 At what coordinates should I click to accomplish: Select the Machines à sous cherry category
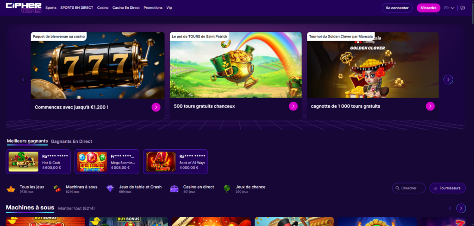[x=75, y=189]
